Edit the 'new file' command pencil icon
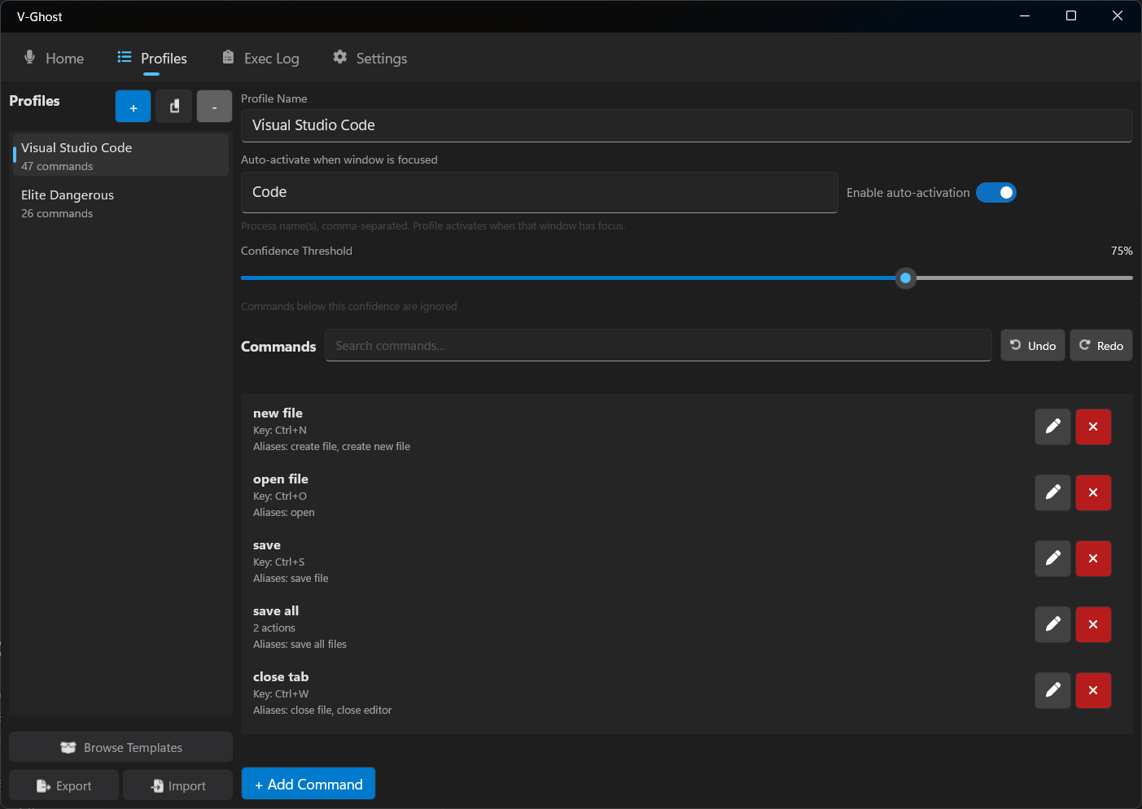The height and width of the screenshot is (809, 1142). pos(1052,426)
